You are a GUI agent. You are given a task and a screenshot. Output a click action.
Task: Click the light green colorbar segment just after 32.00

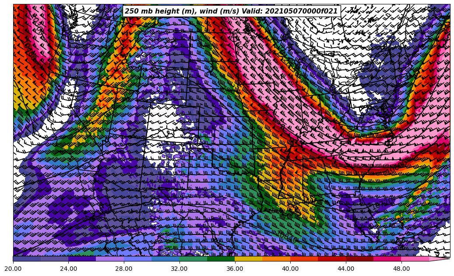[193, 259]
